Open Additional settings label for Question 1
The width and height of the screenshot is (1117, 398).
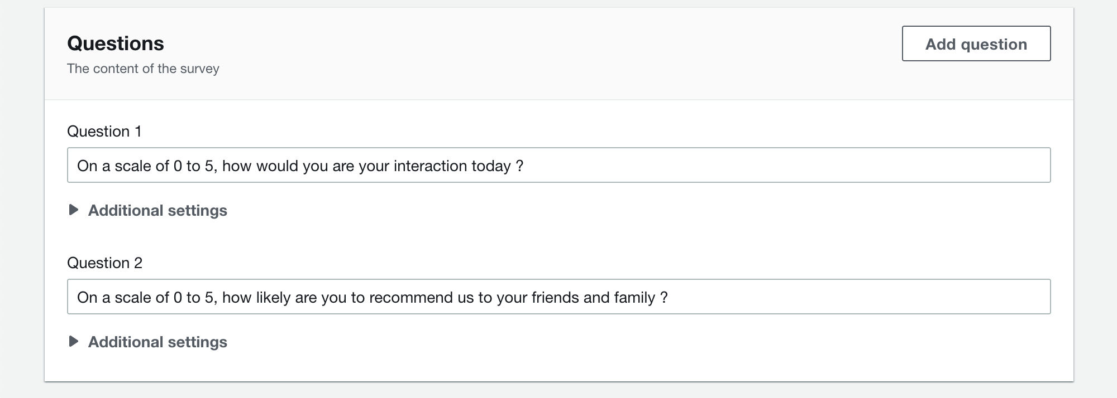[x=157, y=211]
